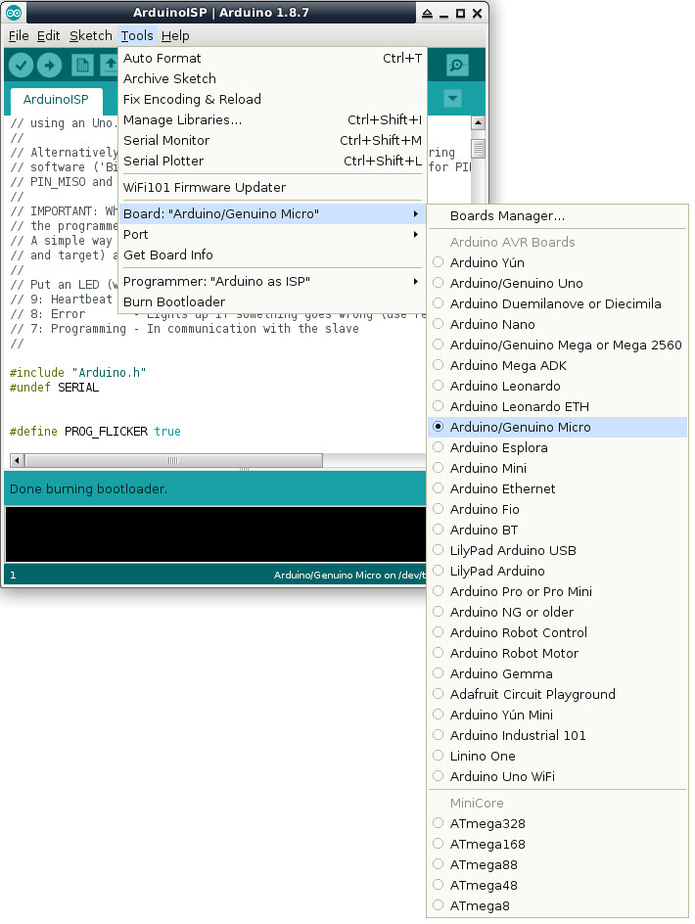This screenshot has width=695, height=924.
Task: Select the Arduino Uno WiFi board
Action: [x=557, y=776]
